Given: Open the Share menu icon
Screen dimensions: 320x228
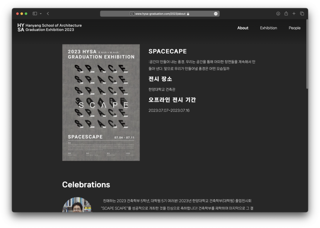Looking at the screenshot, I should [x=286, y=14].
